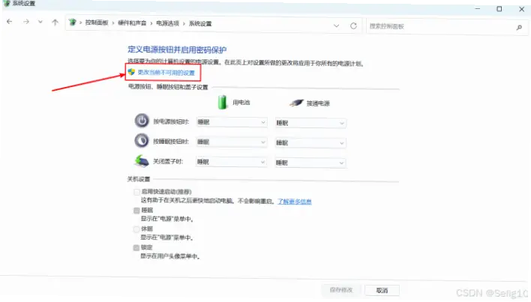Minimize the 系统设置 window
This screenshot has height=302, width=531.
[x=478, y=9]
